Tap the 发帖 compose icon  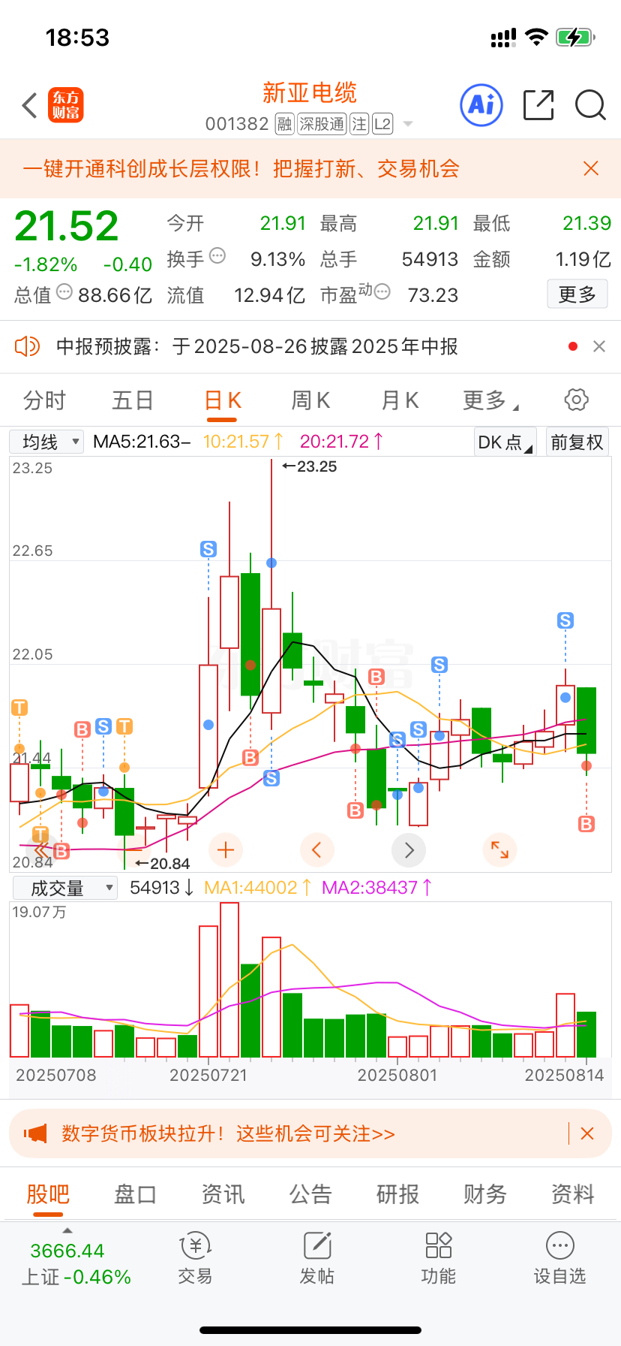click(x=317, y=1246)
